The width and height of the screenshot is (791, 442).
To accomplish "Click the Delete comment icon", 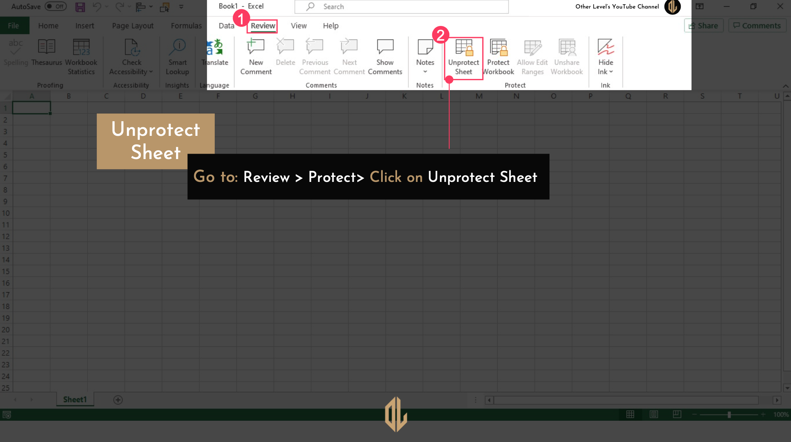I will pos(286,52).
